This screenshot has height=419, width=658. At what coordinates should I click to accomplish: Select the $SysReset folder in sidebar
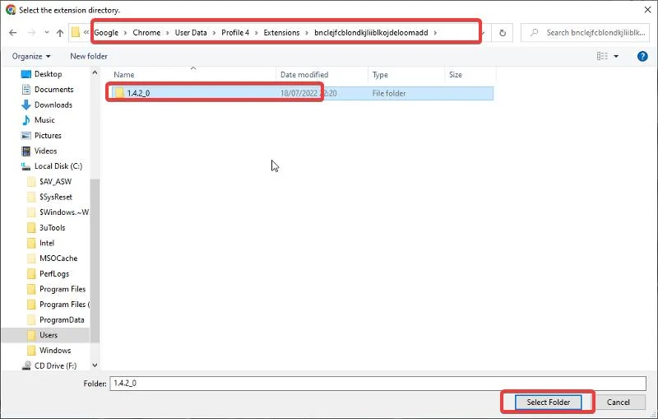click(x=55, y=197)
